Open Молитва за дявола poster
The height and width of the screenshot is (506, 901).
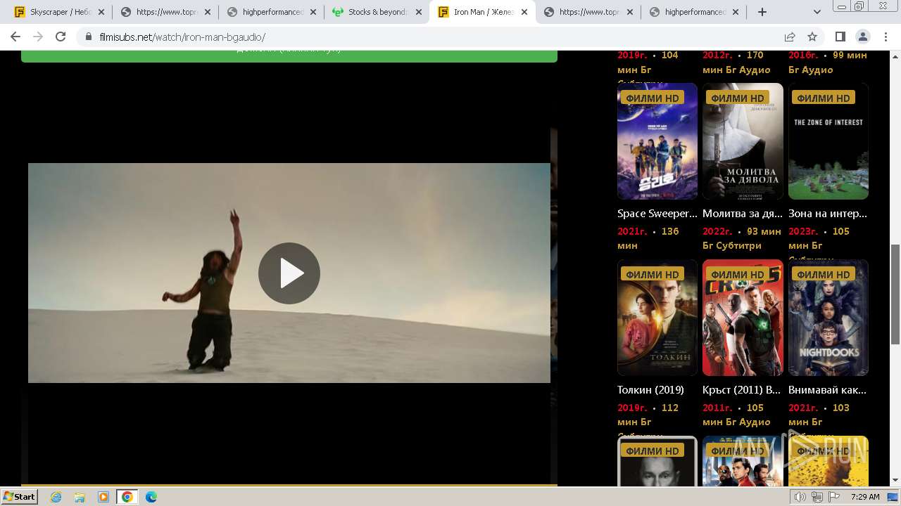(x=743, y=141)
